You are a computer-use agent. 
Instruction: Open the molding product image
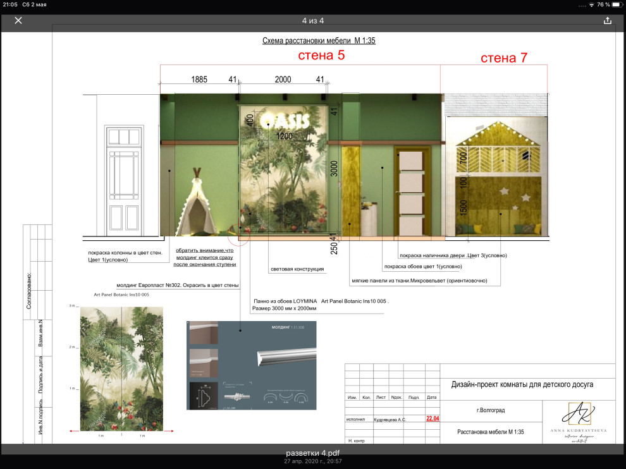pyautogui.click(x=251, y=365)
